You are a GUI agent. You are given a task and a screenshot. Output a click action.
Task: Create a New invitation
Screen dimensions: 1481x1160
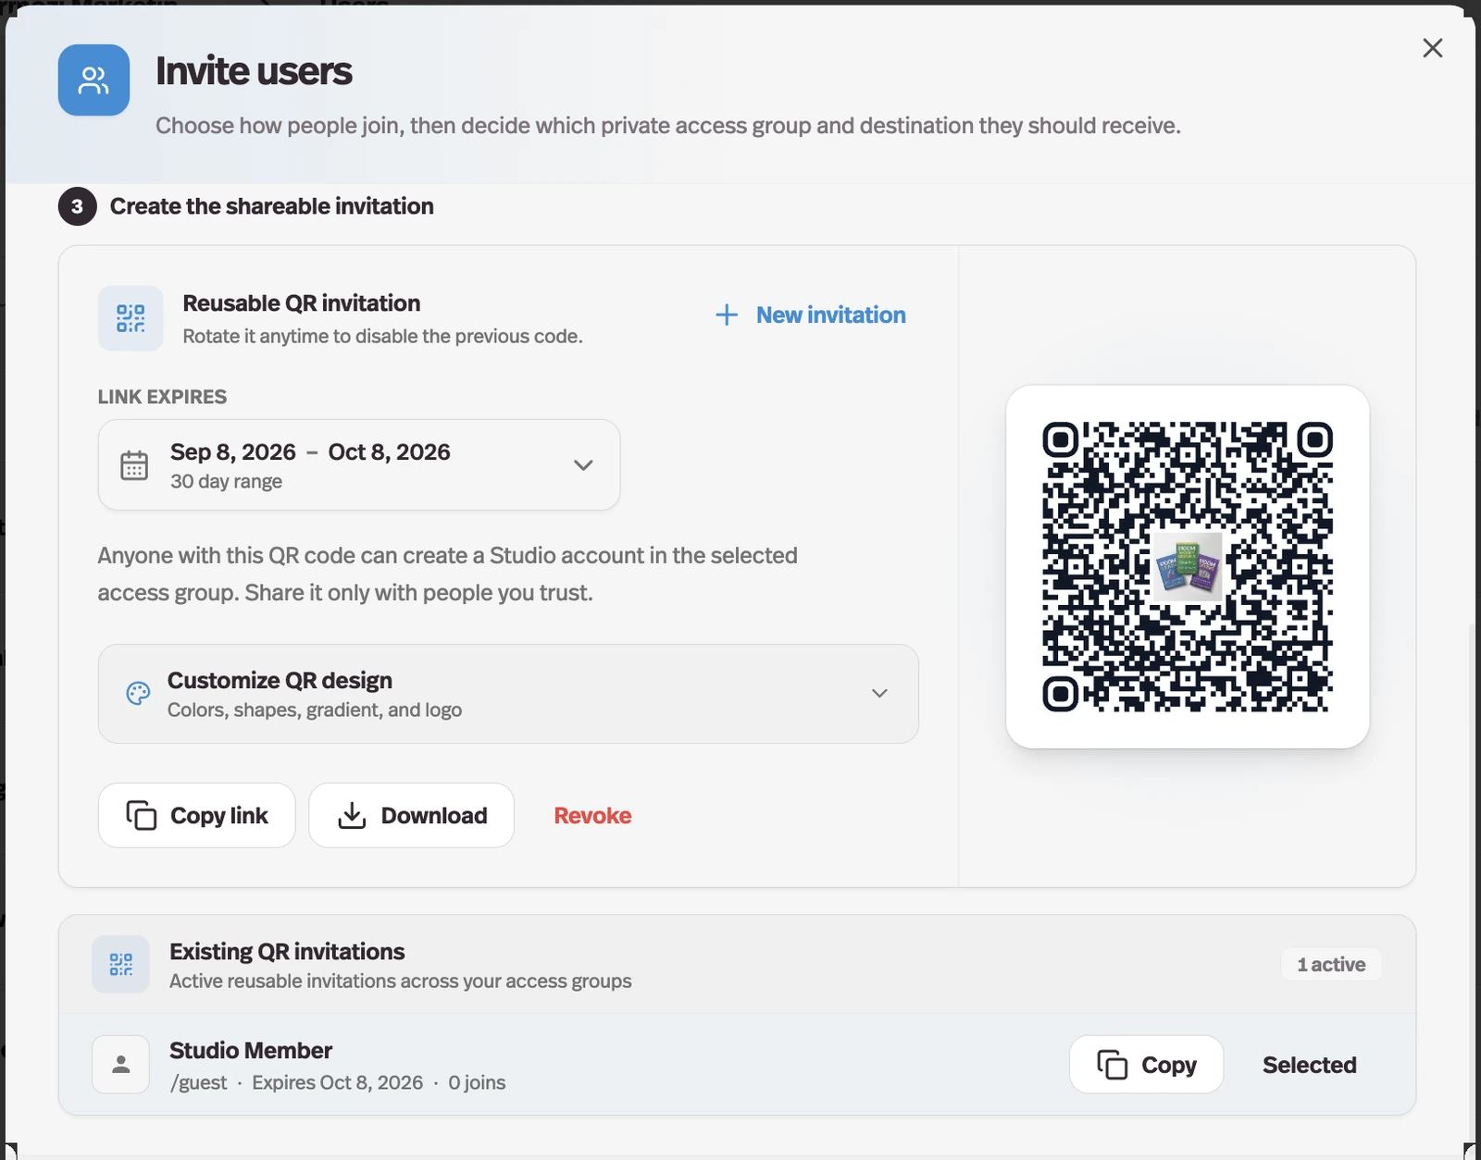811,315
